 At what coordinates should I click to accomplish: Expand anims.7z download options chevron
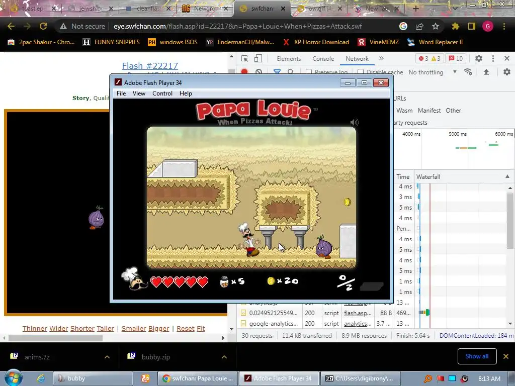[107, 357]
